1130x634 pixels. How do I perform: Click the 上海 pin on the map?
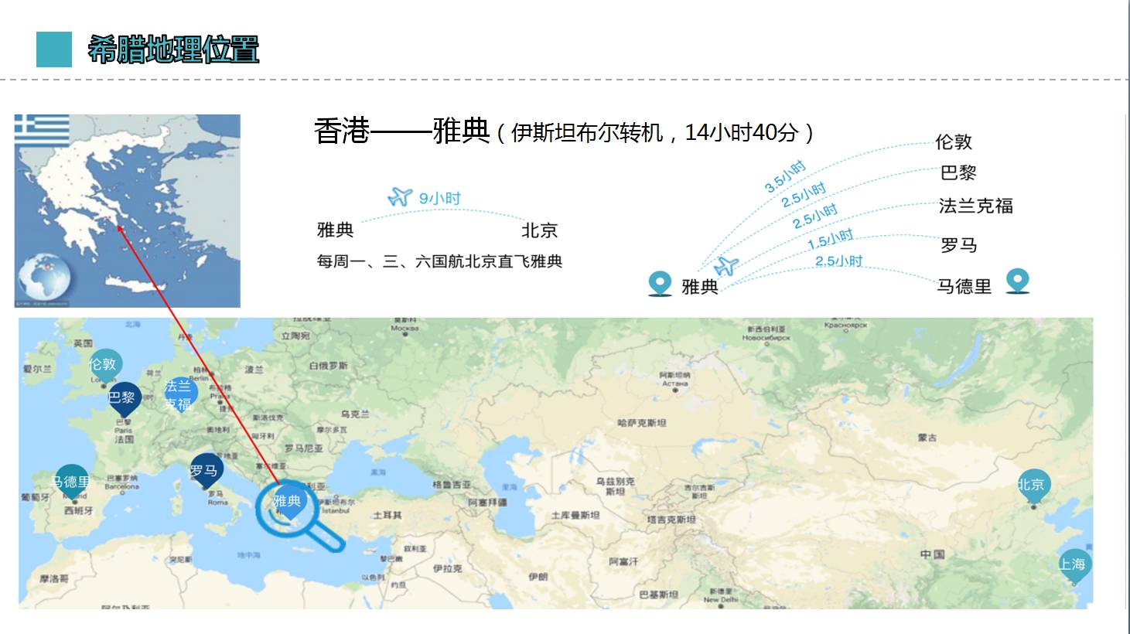pyautogui.click(x=1073, y=565)
